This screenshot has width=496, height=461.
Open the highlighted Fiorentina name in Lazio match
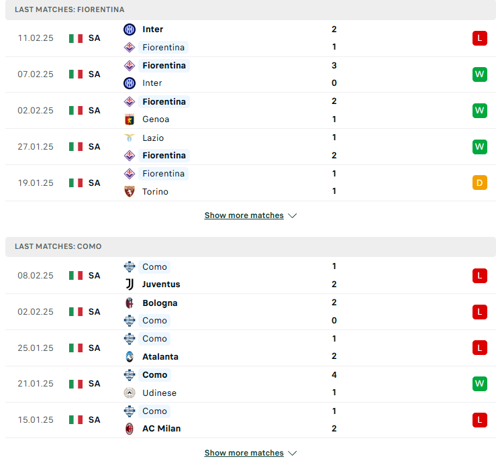164,156
